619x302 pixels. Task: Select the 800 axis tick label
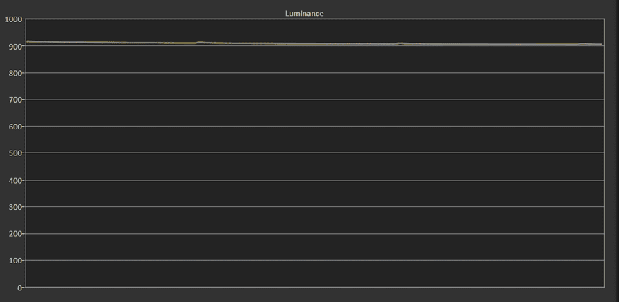click(x=15, y=73)
